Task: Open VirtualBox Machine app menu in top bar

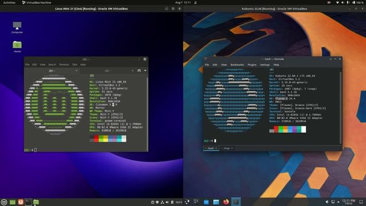Action: tap(37, 2)
